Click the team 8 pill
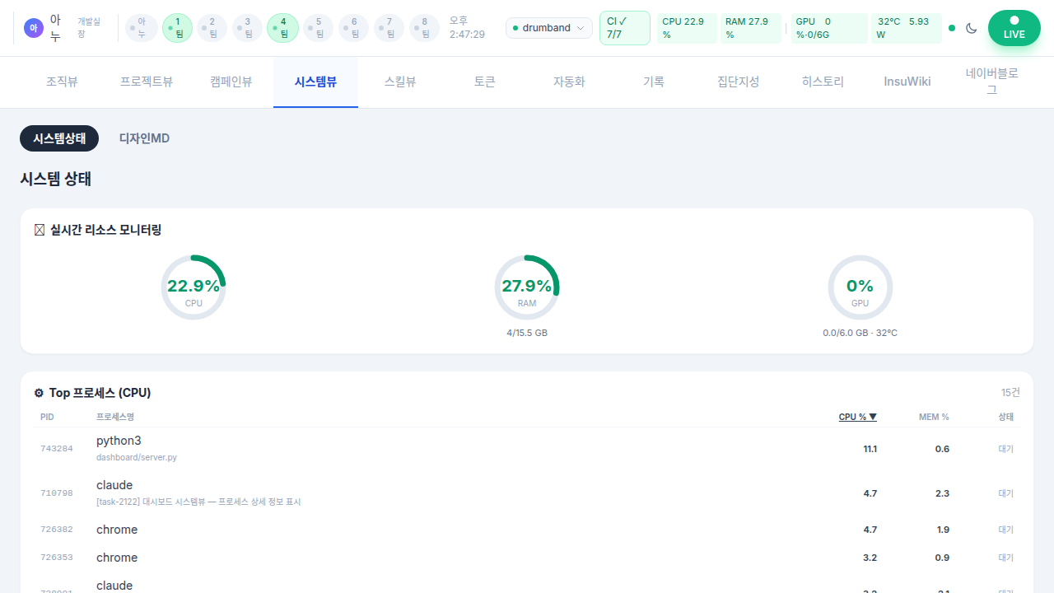 [424, 28]
